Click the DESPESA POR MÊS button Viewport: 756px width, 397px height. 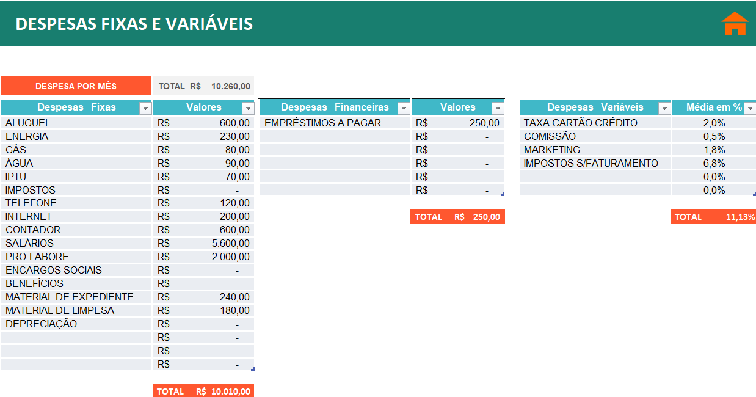click(76, 86)
